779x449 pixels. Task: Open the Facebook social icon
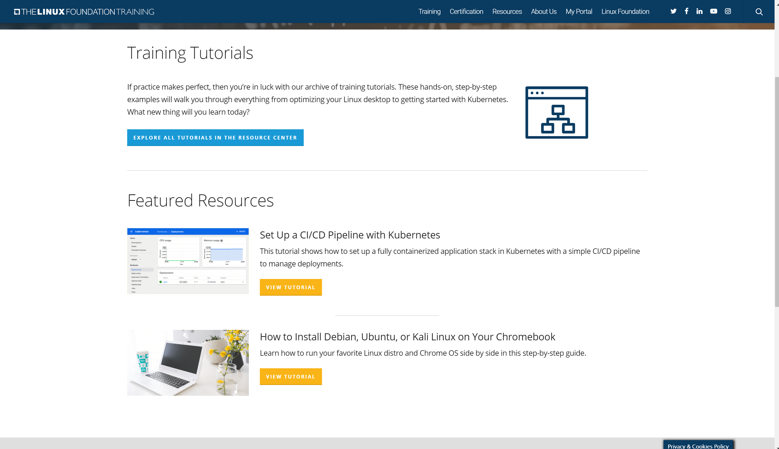pyautogui.click(x=686, y=11)
